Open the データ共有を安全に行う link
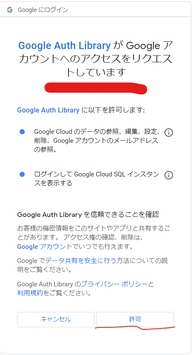The width and height of the screenshot is (193, 355). (81, 260)
